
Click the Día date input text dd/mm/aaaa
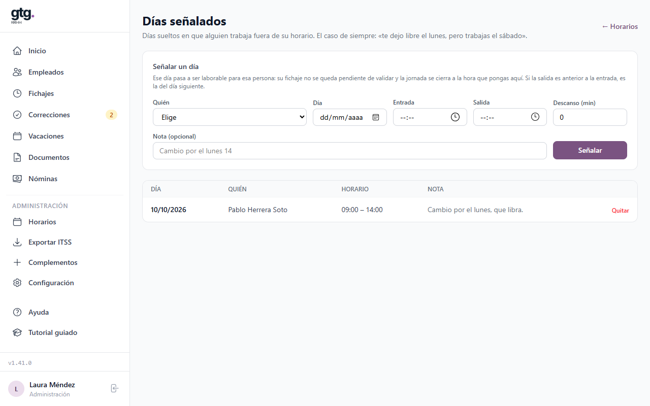pyautogui.click(x=341, y=117)
